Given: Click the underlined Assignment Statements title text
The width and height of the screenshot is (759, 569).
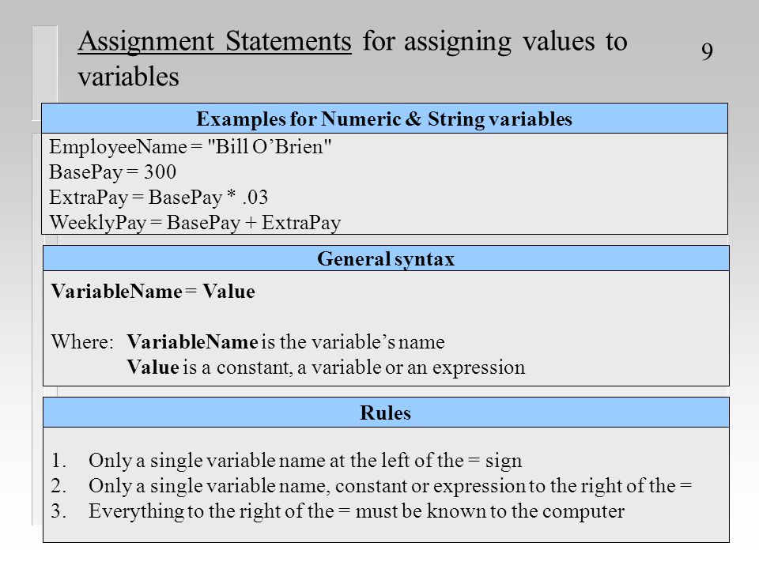Looking at the screenshot, I should coord(214,42).
